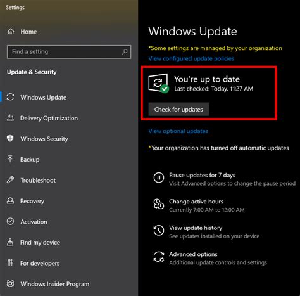Click the search magnifier icon in Find a setting
300x296 pixels.
[x=125, y=51]
